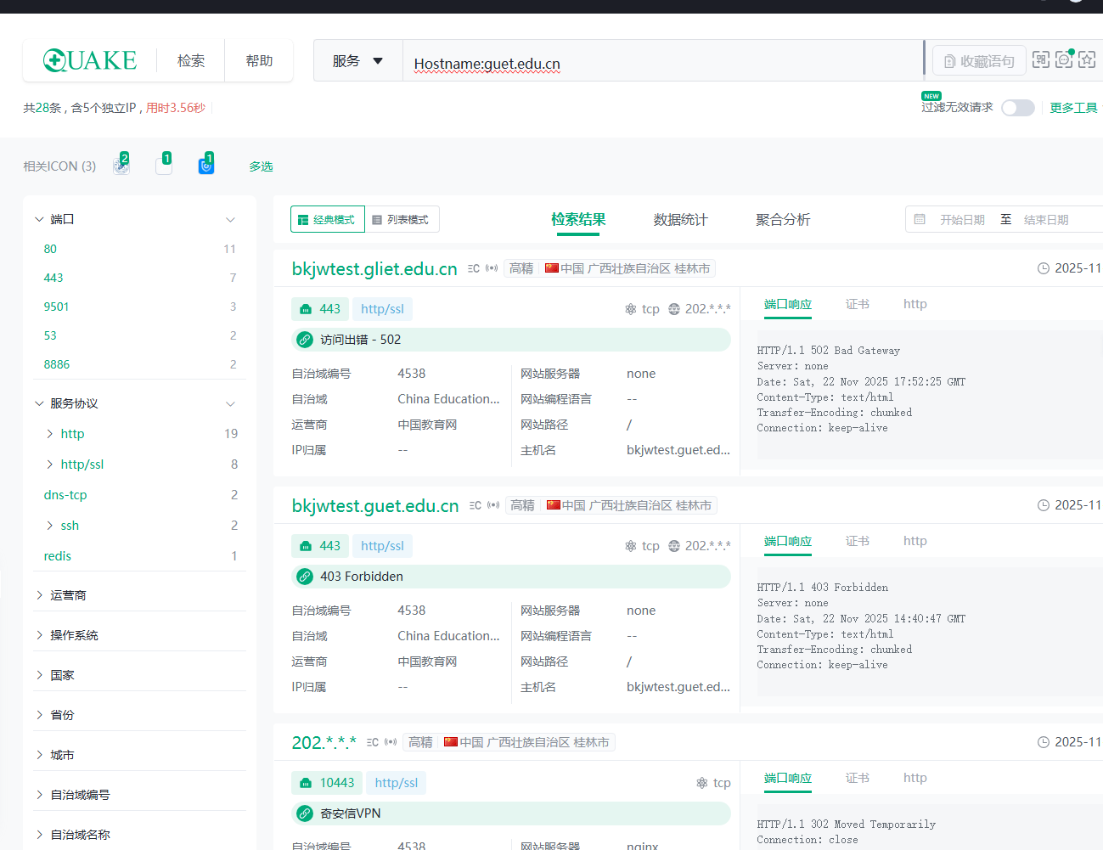Click the 开始日期 date field

pos(962,220)
